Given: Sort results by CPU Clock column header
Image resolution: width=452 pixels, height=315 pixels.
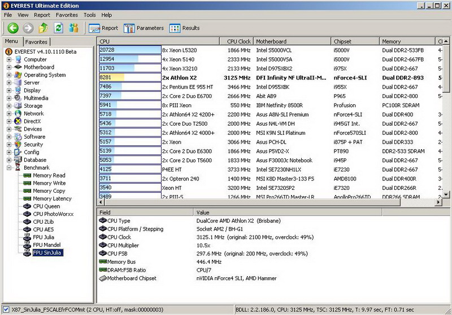Looking at the screenshot, I should 238,42.
